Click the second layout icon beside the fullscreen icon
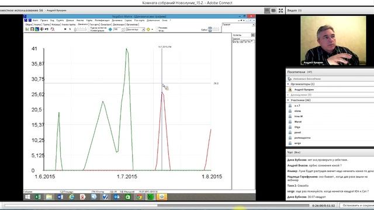374x210 pixels. [273, 10]
